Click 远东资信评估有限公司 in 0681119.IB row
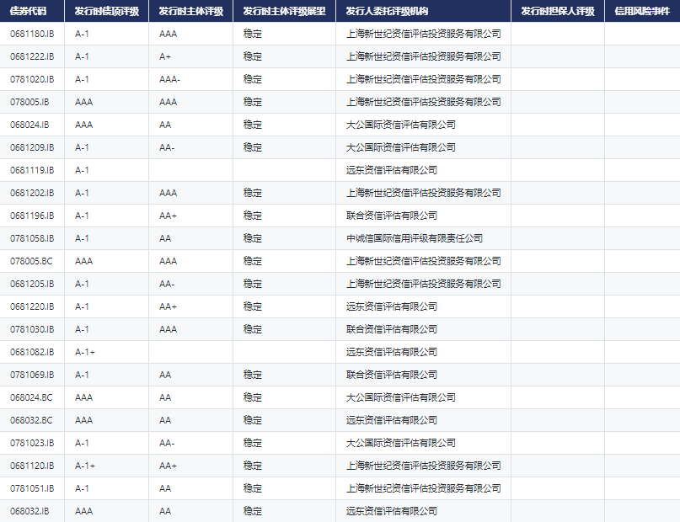Viewport: 680px width, 522px height. pos(391,170)
